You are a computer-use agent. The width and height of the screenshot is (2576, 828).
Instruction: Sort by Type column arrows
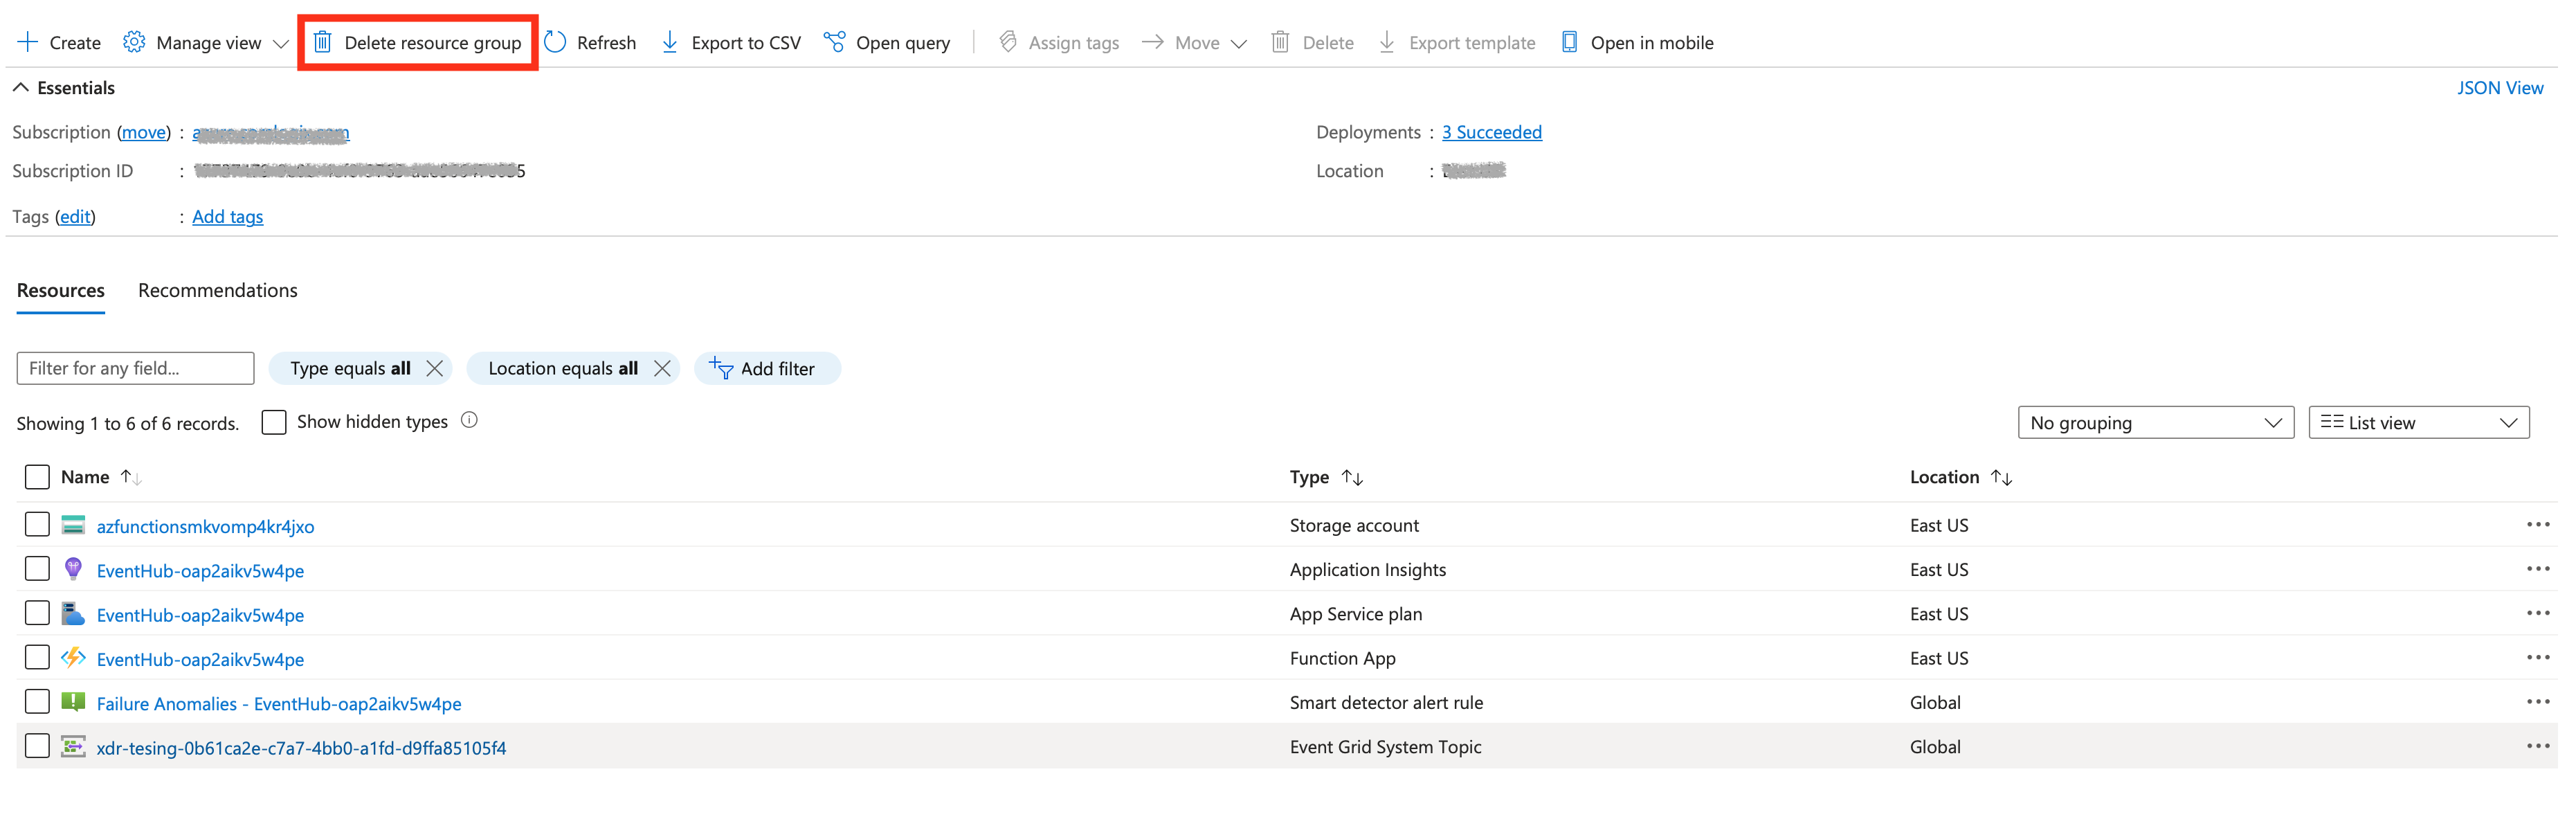tap(1352, 477)
